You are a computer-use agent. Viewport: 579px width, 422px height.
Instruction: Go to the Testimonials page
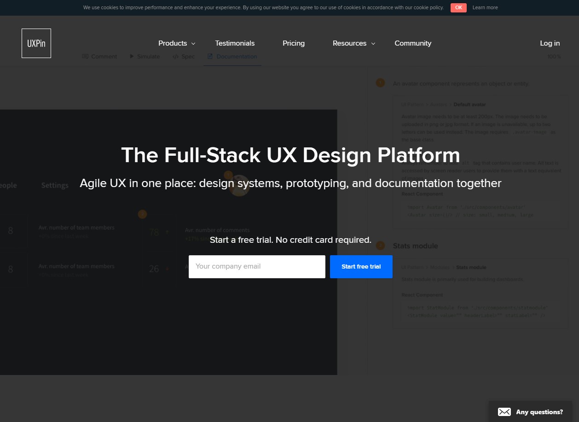(235, 43)
